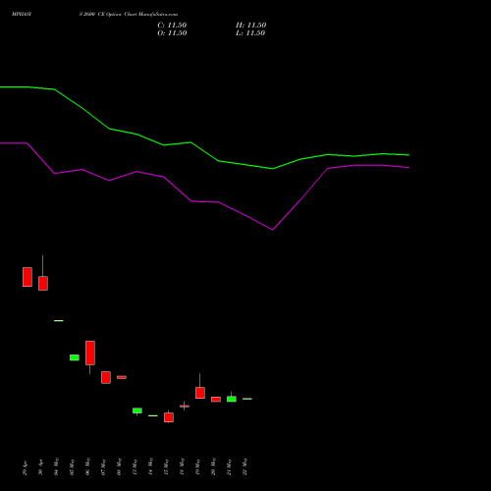Click the 13 May date label

pos(136,466)
